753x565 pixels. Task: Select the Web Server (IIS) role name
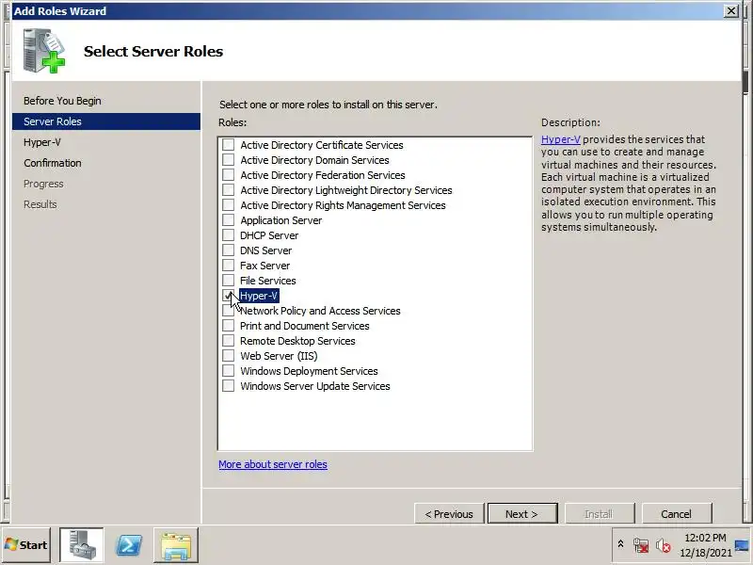279,356
